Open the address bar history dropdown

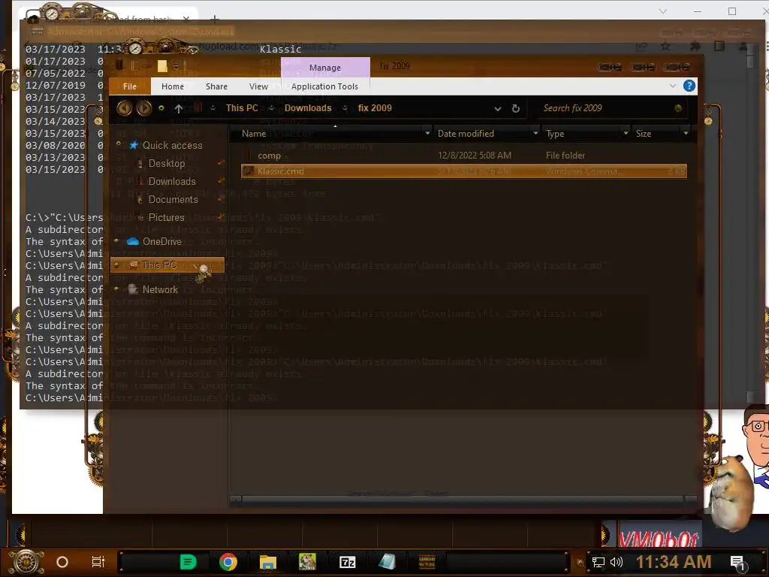(x=498, y=108)
